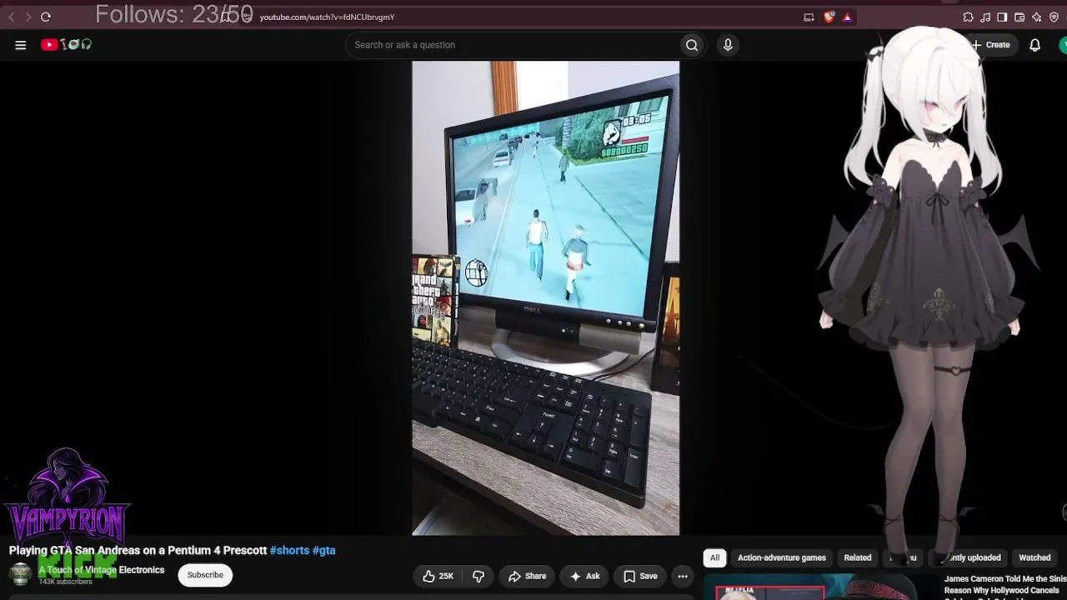This screenshot has width=1067, height=600.
Task: Click the youtube.com address bar URL
Action: pos(327,17)
